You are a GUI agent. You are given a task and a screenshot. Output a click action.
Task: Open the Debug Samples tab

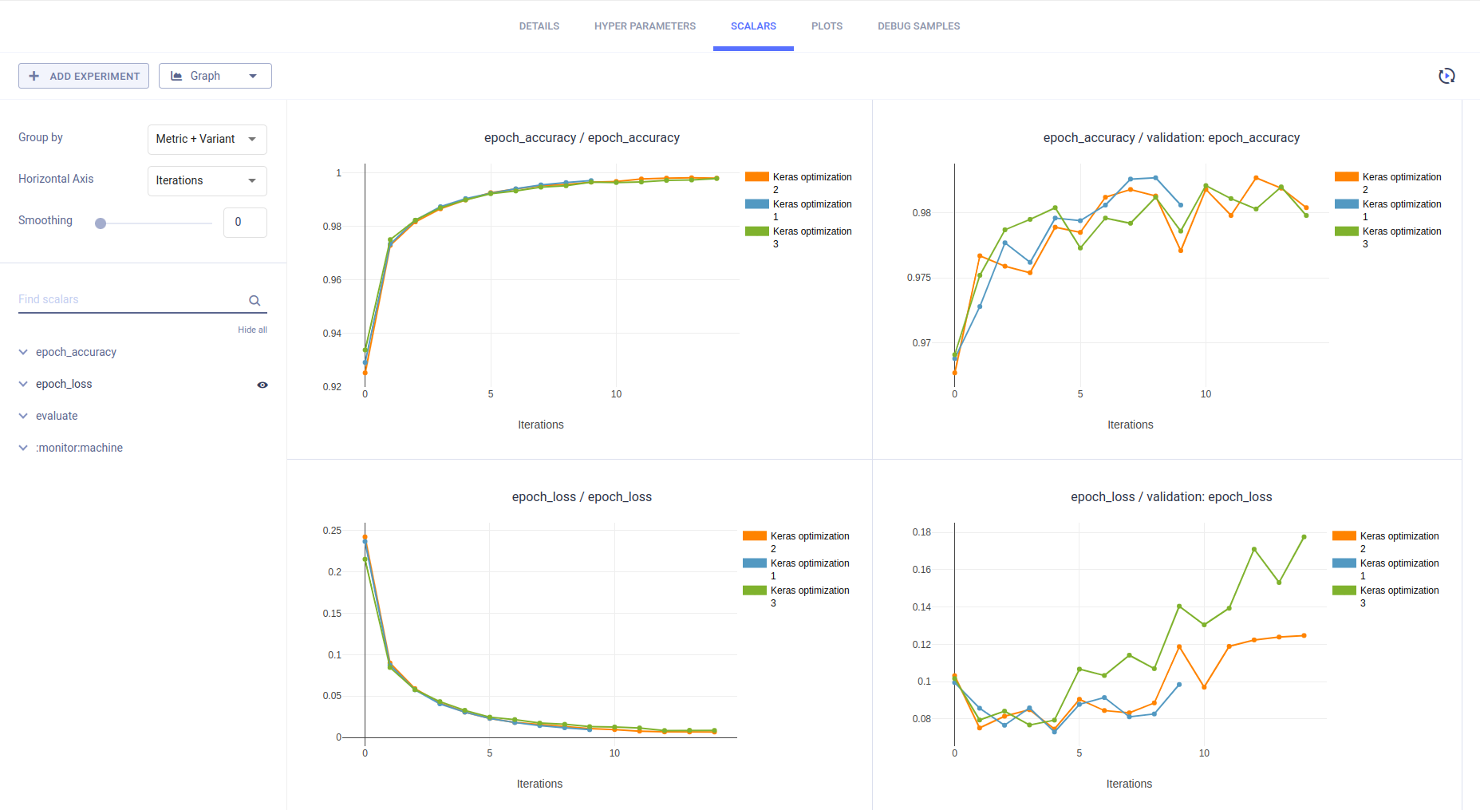point(918,26)
